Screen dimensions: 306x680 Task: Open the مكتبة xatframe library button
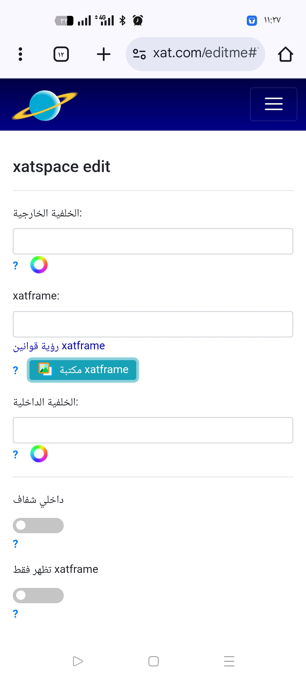(83, 370)
